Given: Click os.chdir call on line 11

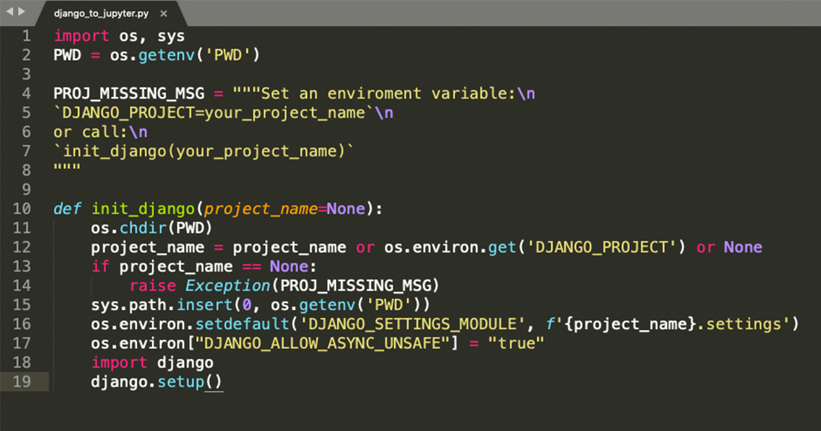Looking at the screenshot, I should tap(125, 228).
